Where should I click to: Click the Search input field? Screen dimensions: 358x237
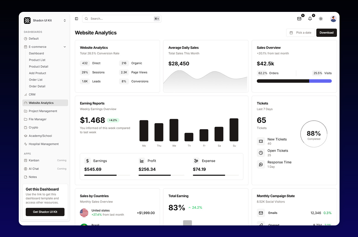122,19
